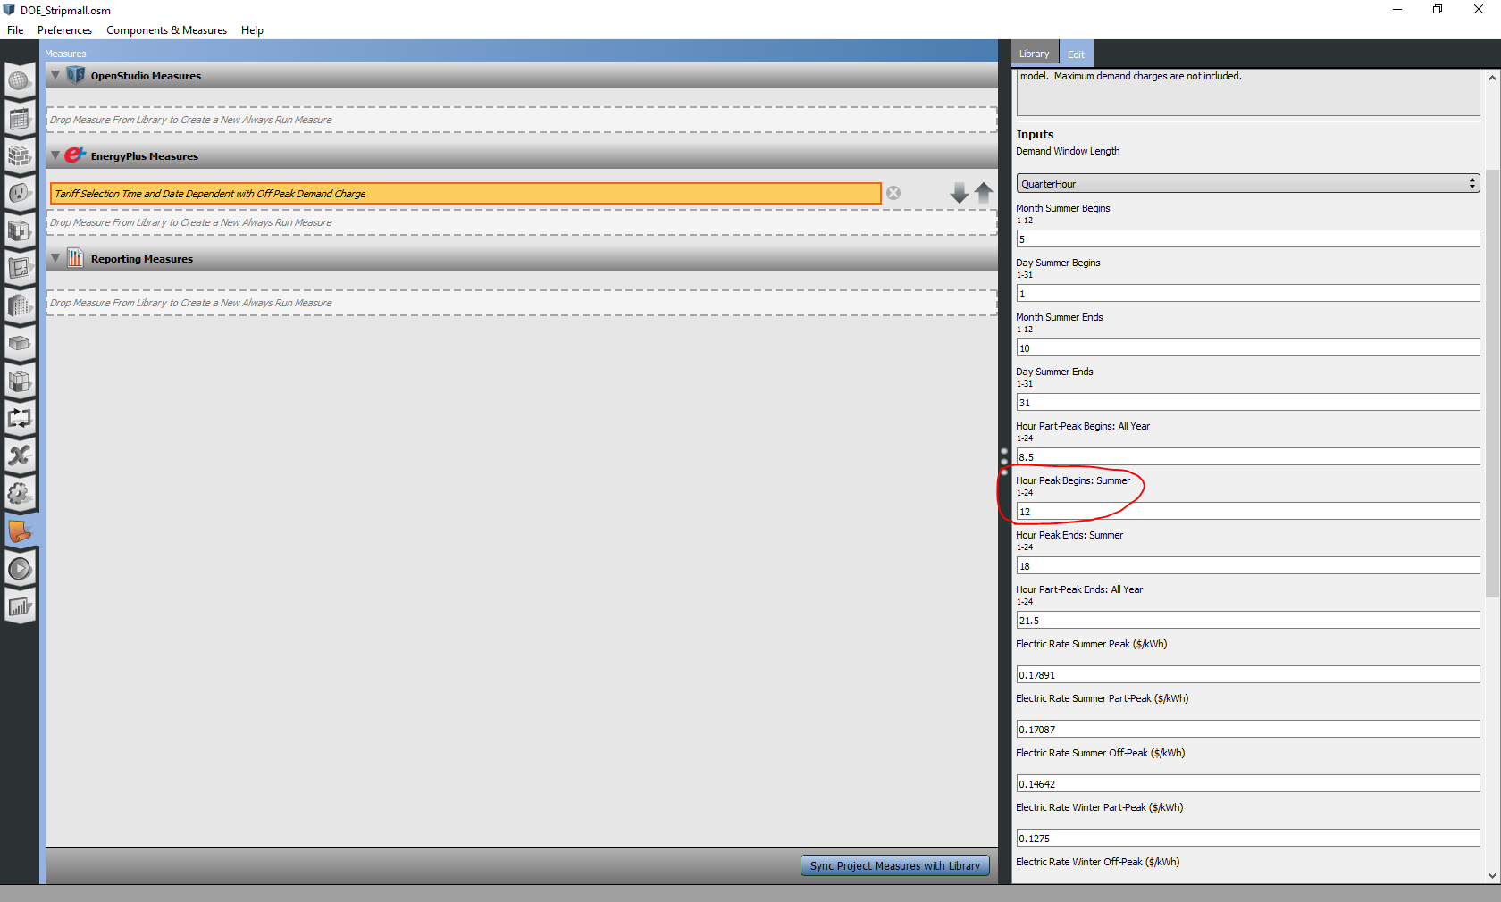
Task: Open the Preferences menu
Action: (64, 29)
